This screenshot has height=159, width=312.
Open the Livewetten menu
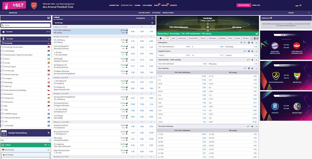(114, 5)
